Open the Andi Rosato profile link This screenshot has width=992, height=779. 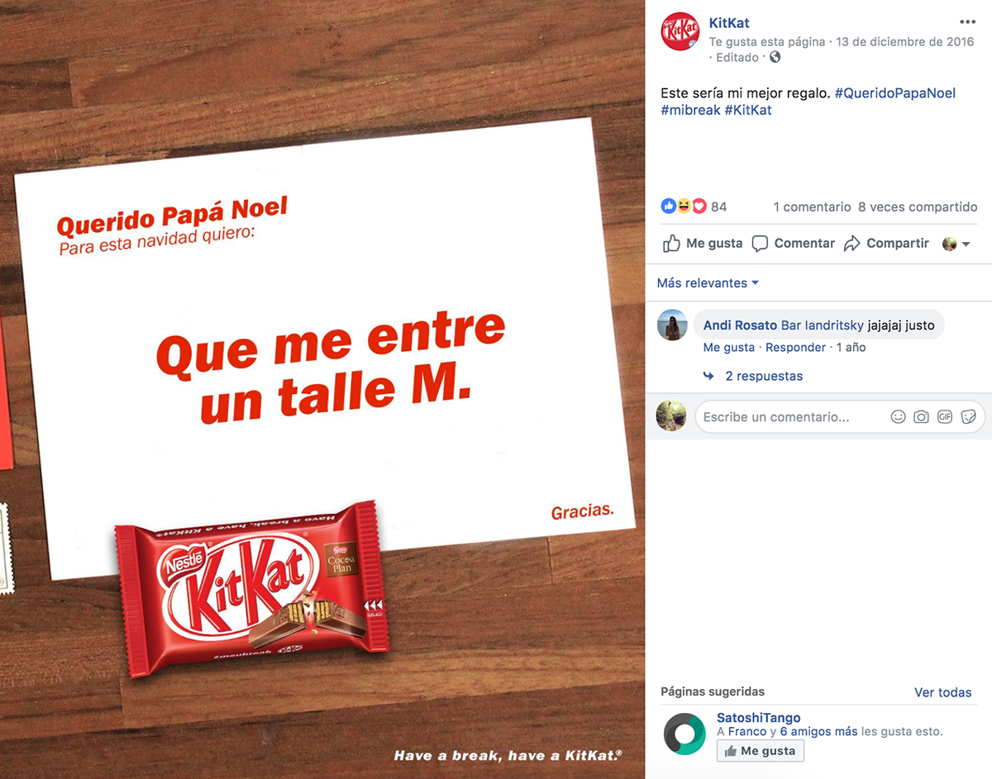[740, 325]
